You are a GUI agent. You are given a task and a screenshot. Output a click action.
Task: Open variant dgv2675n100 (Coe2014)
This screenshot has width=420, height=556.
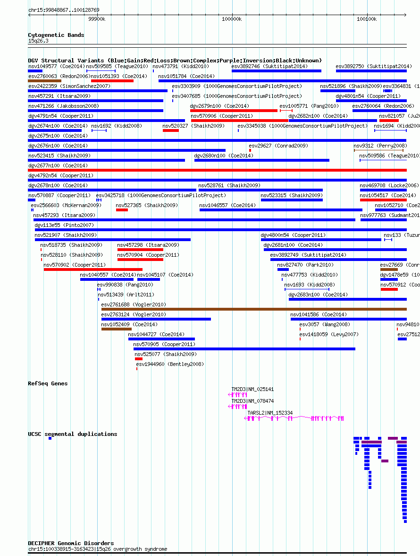[217, 140]
